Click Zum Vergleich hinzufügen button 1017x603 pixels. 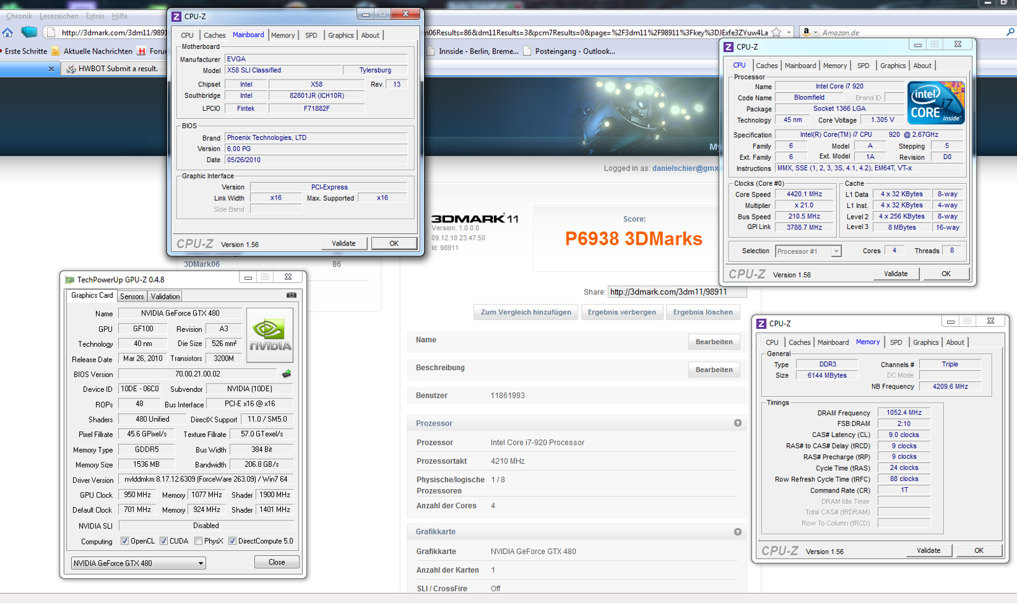tap(526, 312)
